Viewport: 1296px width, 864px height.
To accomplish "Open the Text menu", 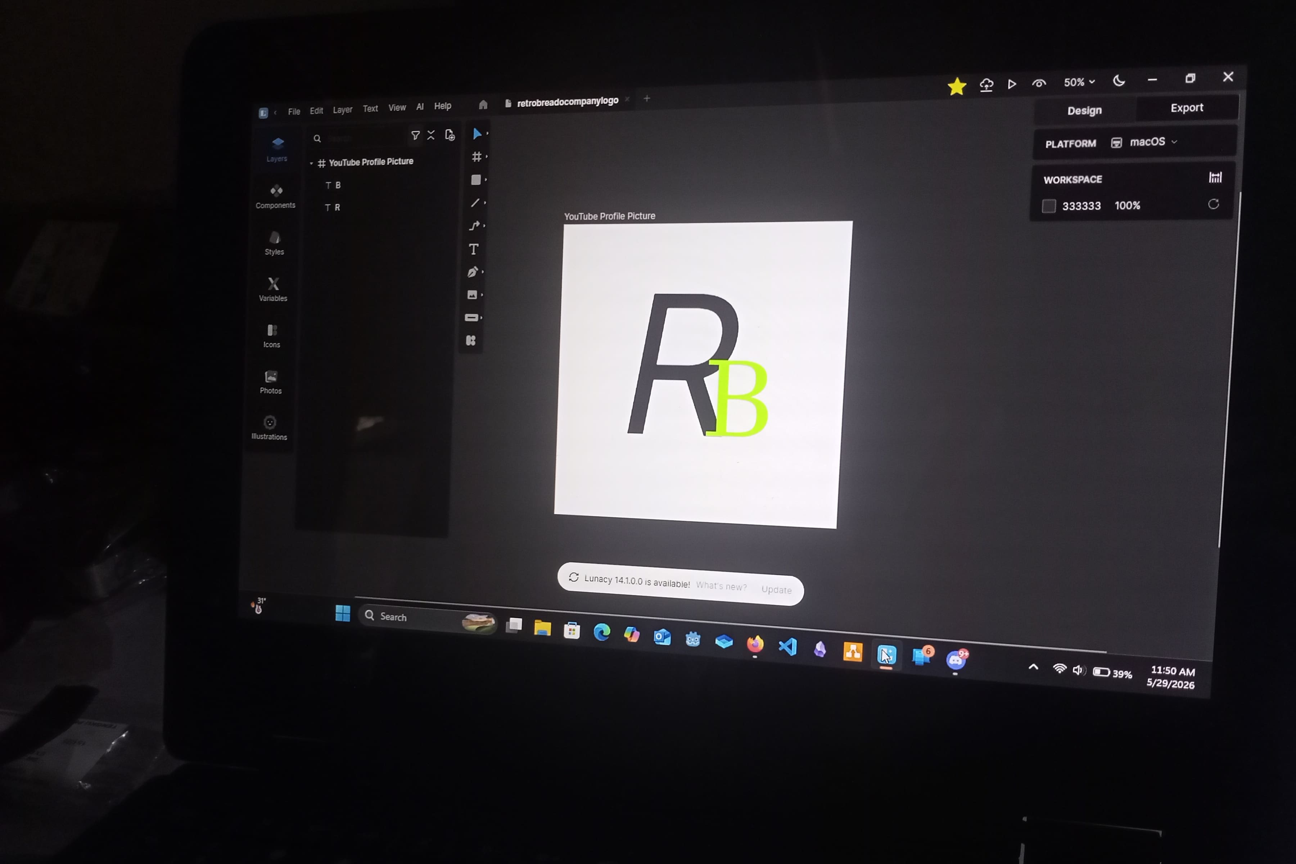I will pyautogui.click(x=370, y=109).
